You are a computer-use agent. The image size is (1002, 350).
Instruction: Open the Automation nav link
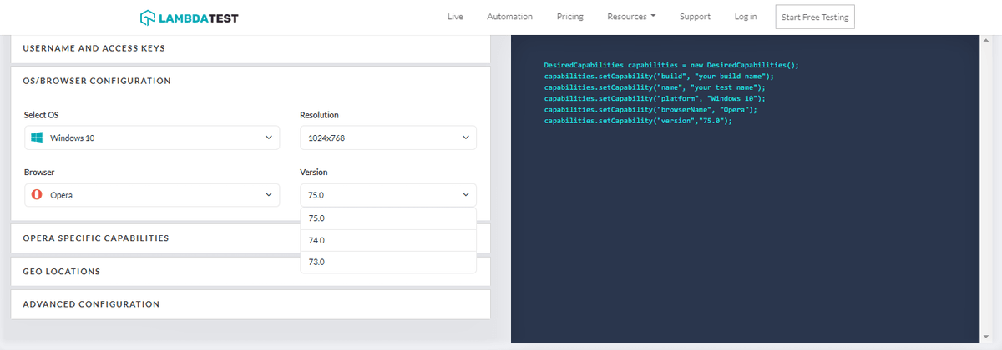[509, 17]
